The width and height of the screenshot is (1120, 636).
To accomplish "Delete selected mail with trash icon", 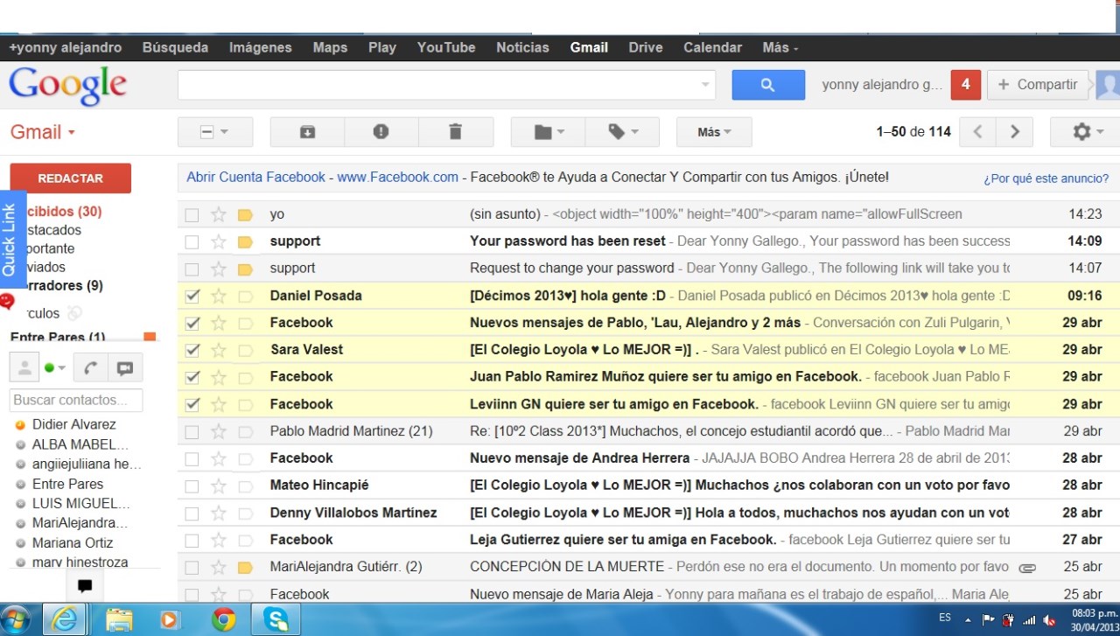I will [x=455, y=132].
